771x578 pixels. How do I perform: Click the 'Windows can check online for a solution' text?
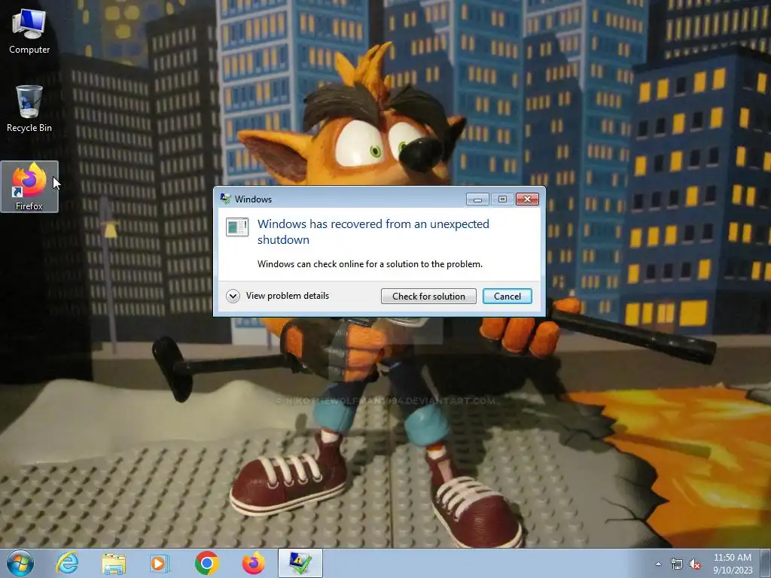(370, 264)
